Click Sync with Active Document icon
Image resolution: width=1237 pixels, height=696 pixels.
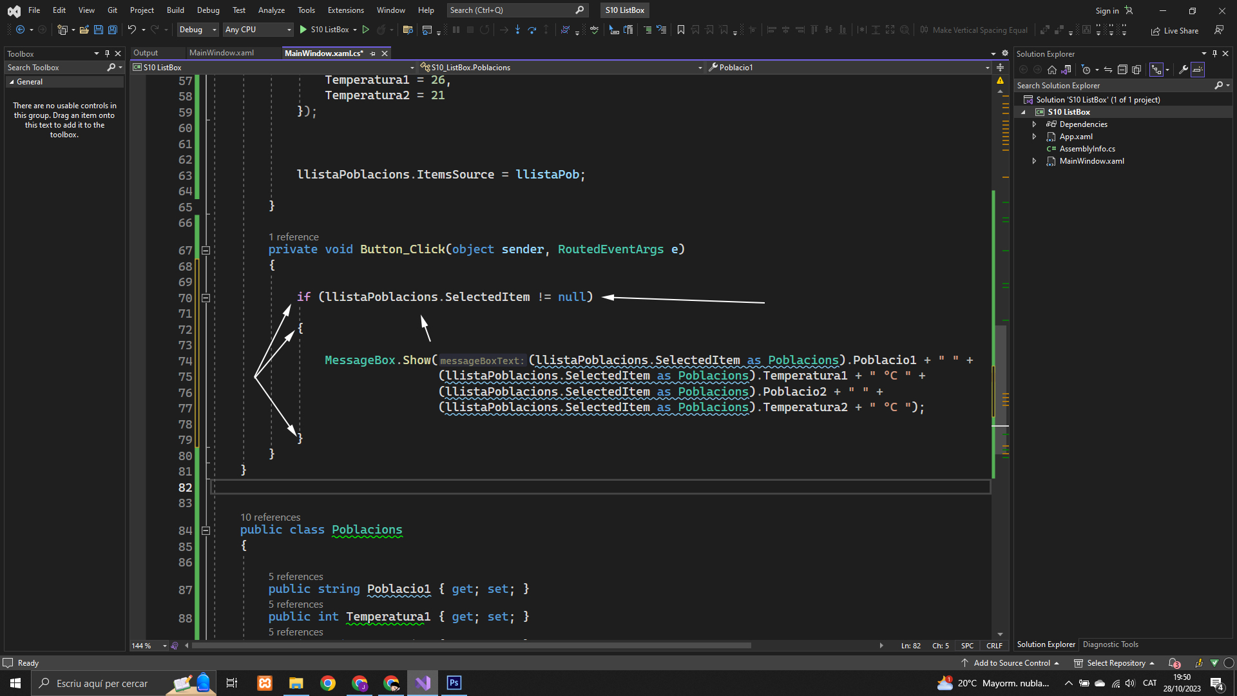click(1108, 70)
